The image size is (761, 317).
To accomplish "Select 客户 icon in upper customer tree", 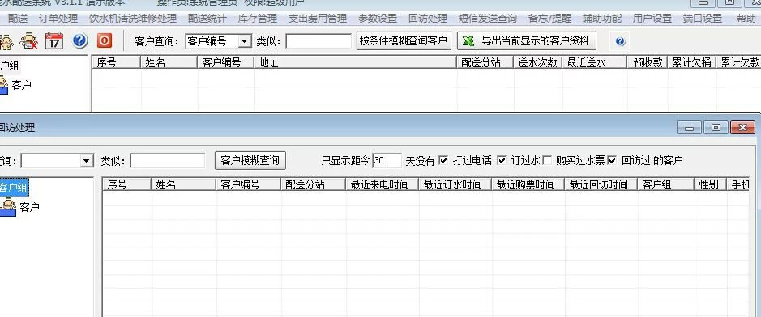I will (4, 85).
